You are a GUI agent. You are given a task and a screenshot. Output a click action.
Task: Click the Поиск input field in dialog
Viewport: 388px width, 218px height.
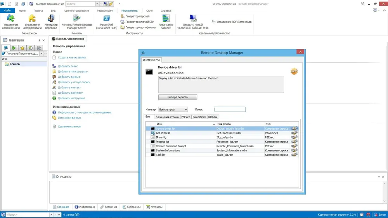tap(230, 109)
